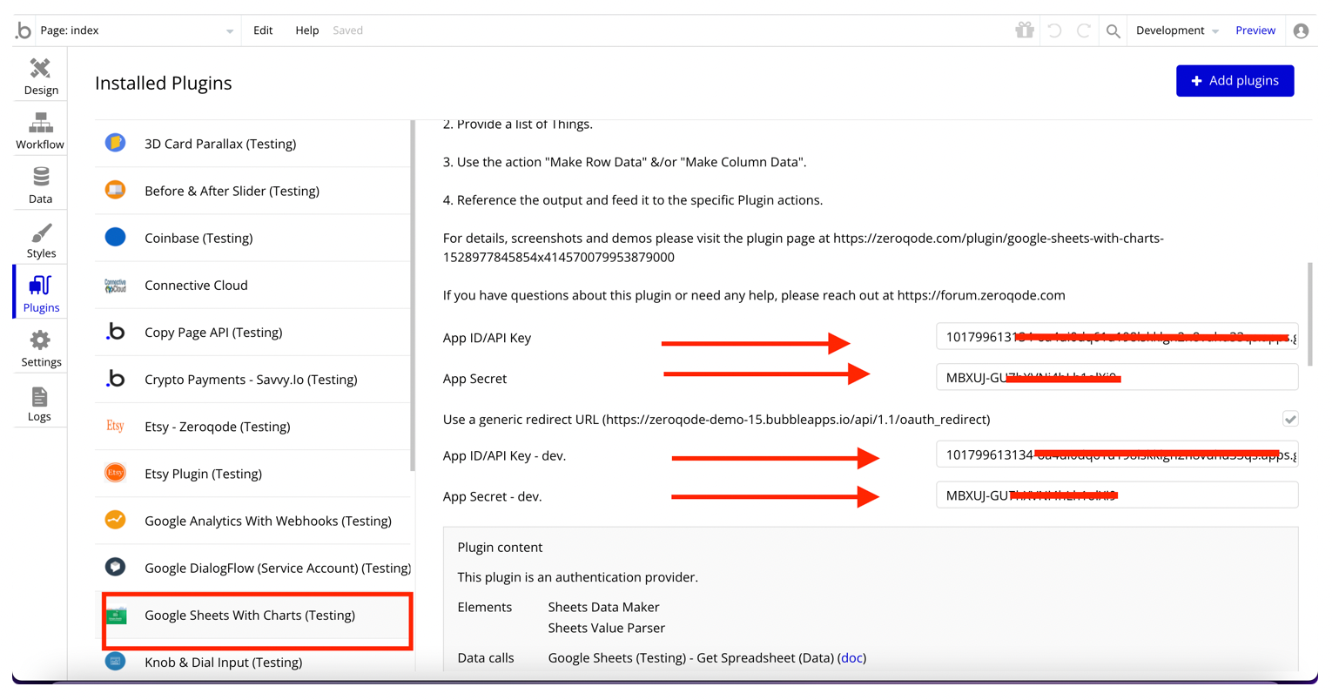This screenshot has width=1332, height=700.
Task: Click the Knob & Dial Input icon
Action: click(x=115, y=661)
